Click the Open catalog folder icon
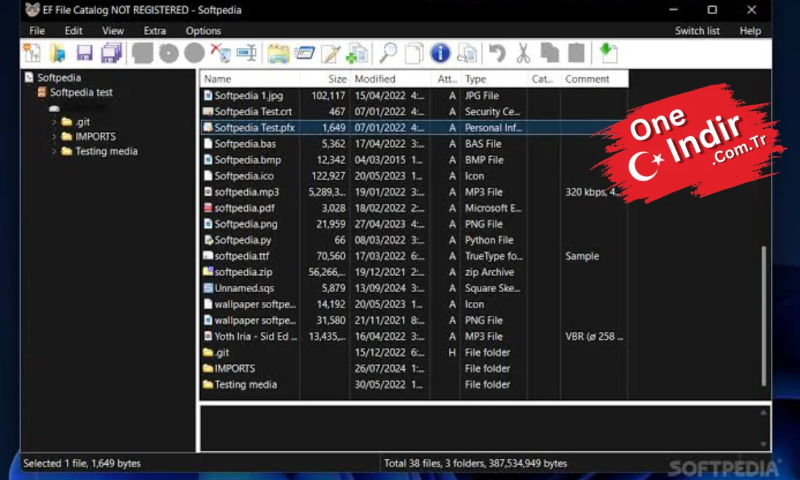 point(58,53)
